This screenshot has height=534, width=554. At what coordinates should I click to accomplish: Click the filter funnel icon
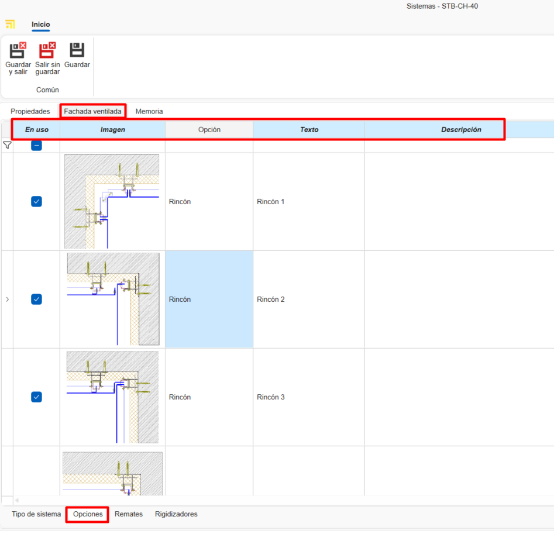[x=7, y=145]
